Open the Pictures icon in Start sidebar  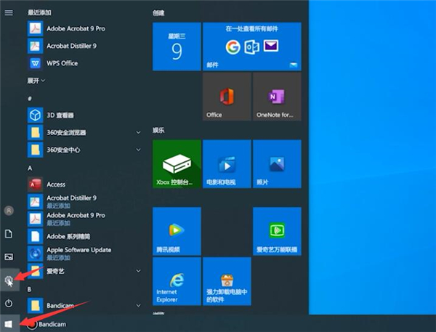pos(9,256)
